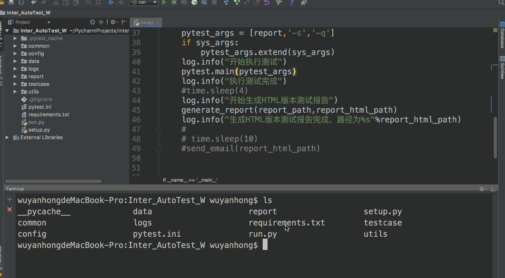
Task: Click the Terminal panel title tab
Action: (x=15, y=189)
